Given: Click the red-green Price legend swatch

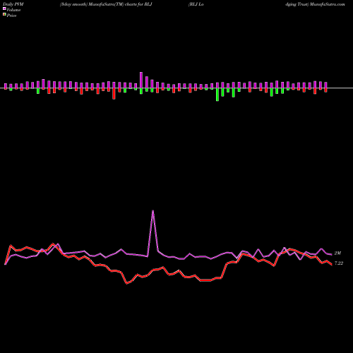Looking at the screenshot, I should click(x=4, y=14).
